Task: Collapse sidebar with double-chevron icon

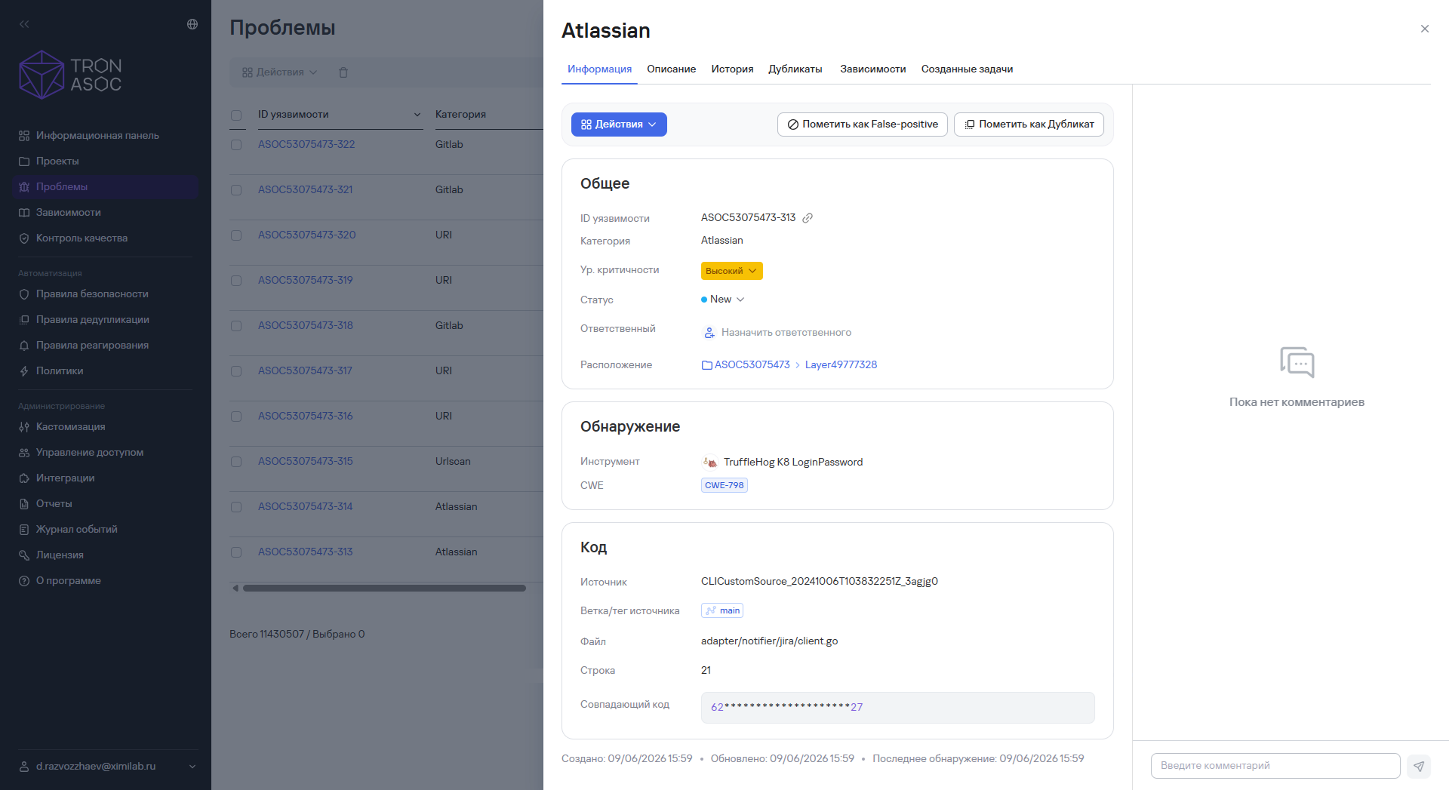Action: tap(24, 24)
